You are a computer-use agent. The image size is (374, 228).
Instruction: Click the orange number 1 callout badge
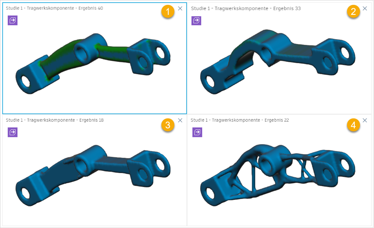168,11
